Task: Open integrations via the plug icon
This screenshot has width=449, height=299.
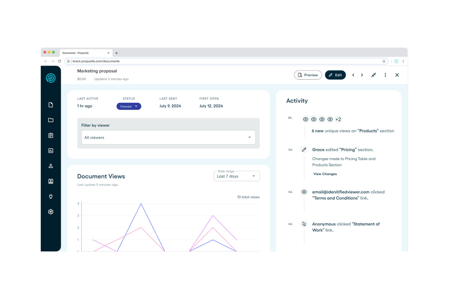Action: 51,196
